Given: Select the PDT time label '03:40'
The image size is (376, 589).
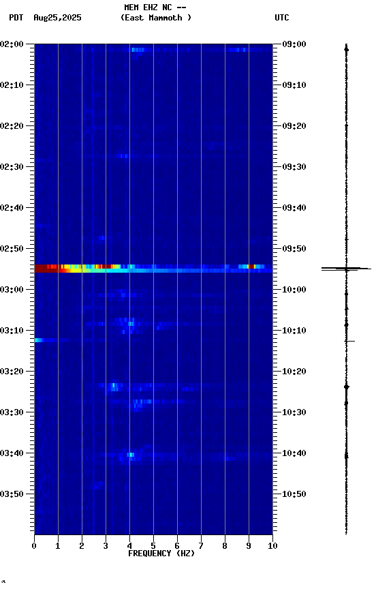Looking at the screenshot, I should click(12, 453).
